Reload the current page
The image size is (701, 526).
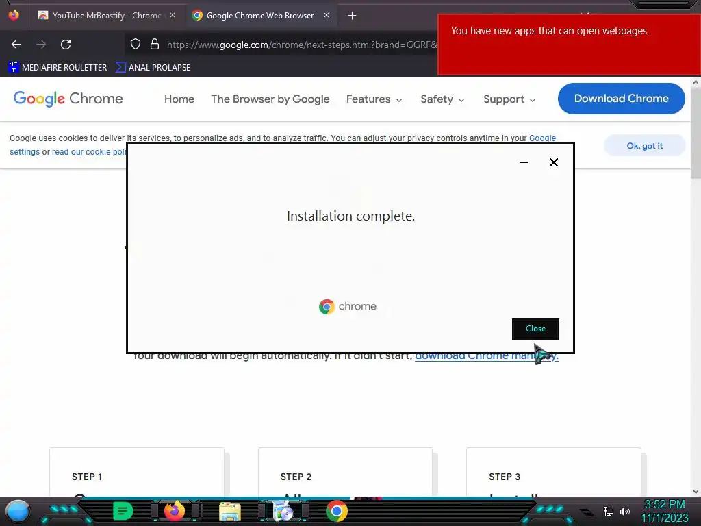click(x=66, y=45)
